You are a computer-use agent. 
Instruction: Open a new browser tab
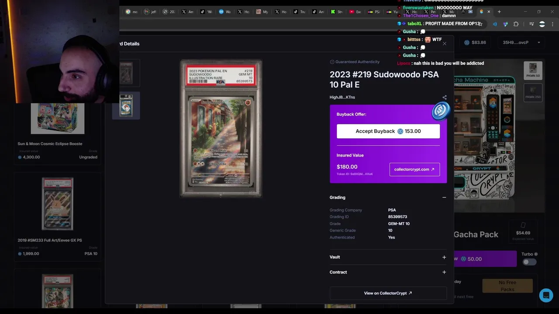pyautogui.click(x=499, y=12)
